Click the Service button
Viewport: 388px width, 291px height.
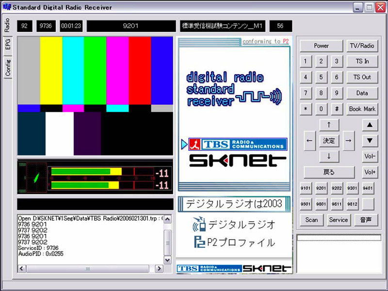point(339,220)
